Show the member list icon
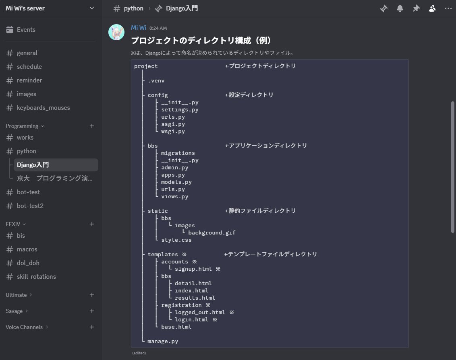This screenshot has height=360, width=456. [432, 8]
